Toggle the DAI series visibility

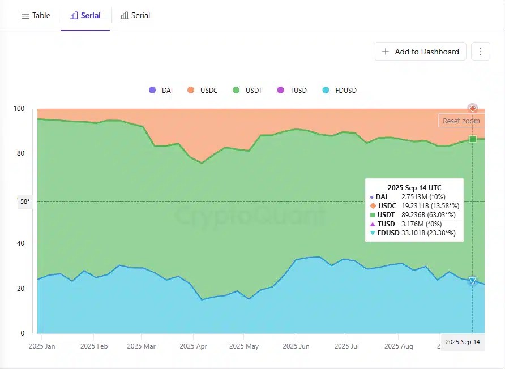point(160,90)
